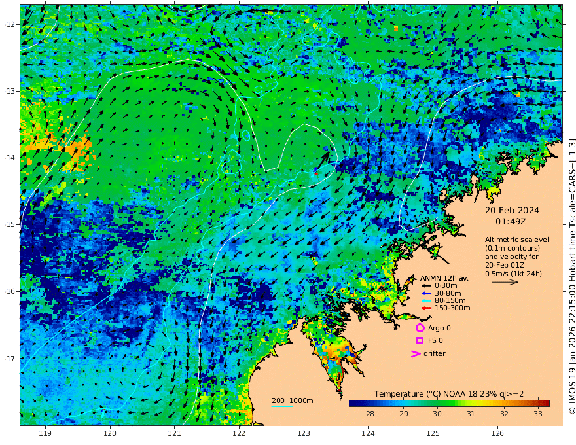Viewport: 576px width, 445px height.
Task: Click longitude axis label 119
Action: click(x=45, y=433)
